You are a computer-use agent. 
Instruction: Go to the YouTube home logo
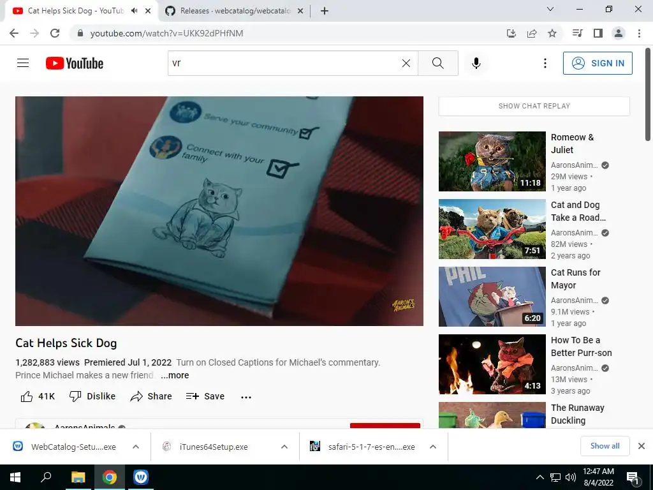click(75, 63)
